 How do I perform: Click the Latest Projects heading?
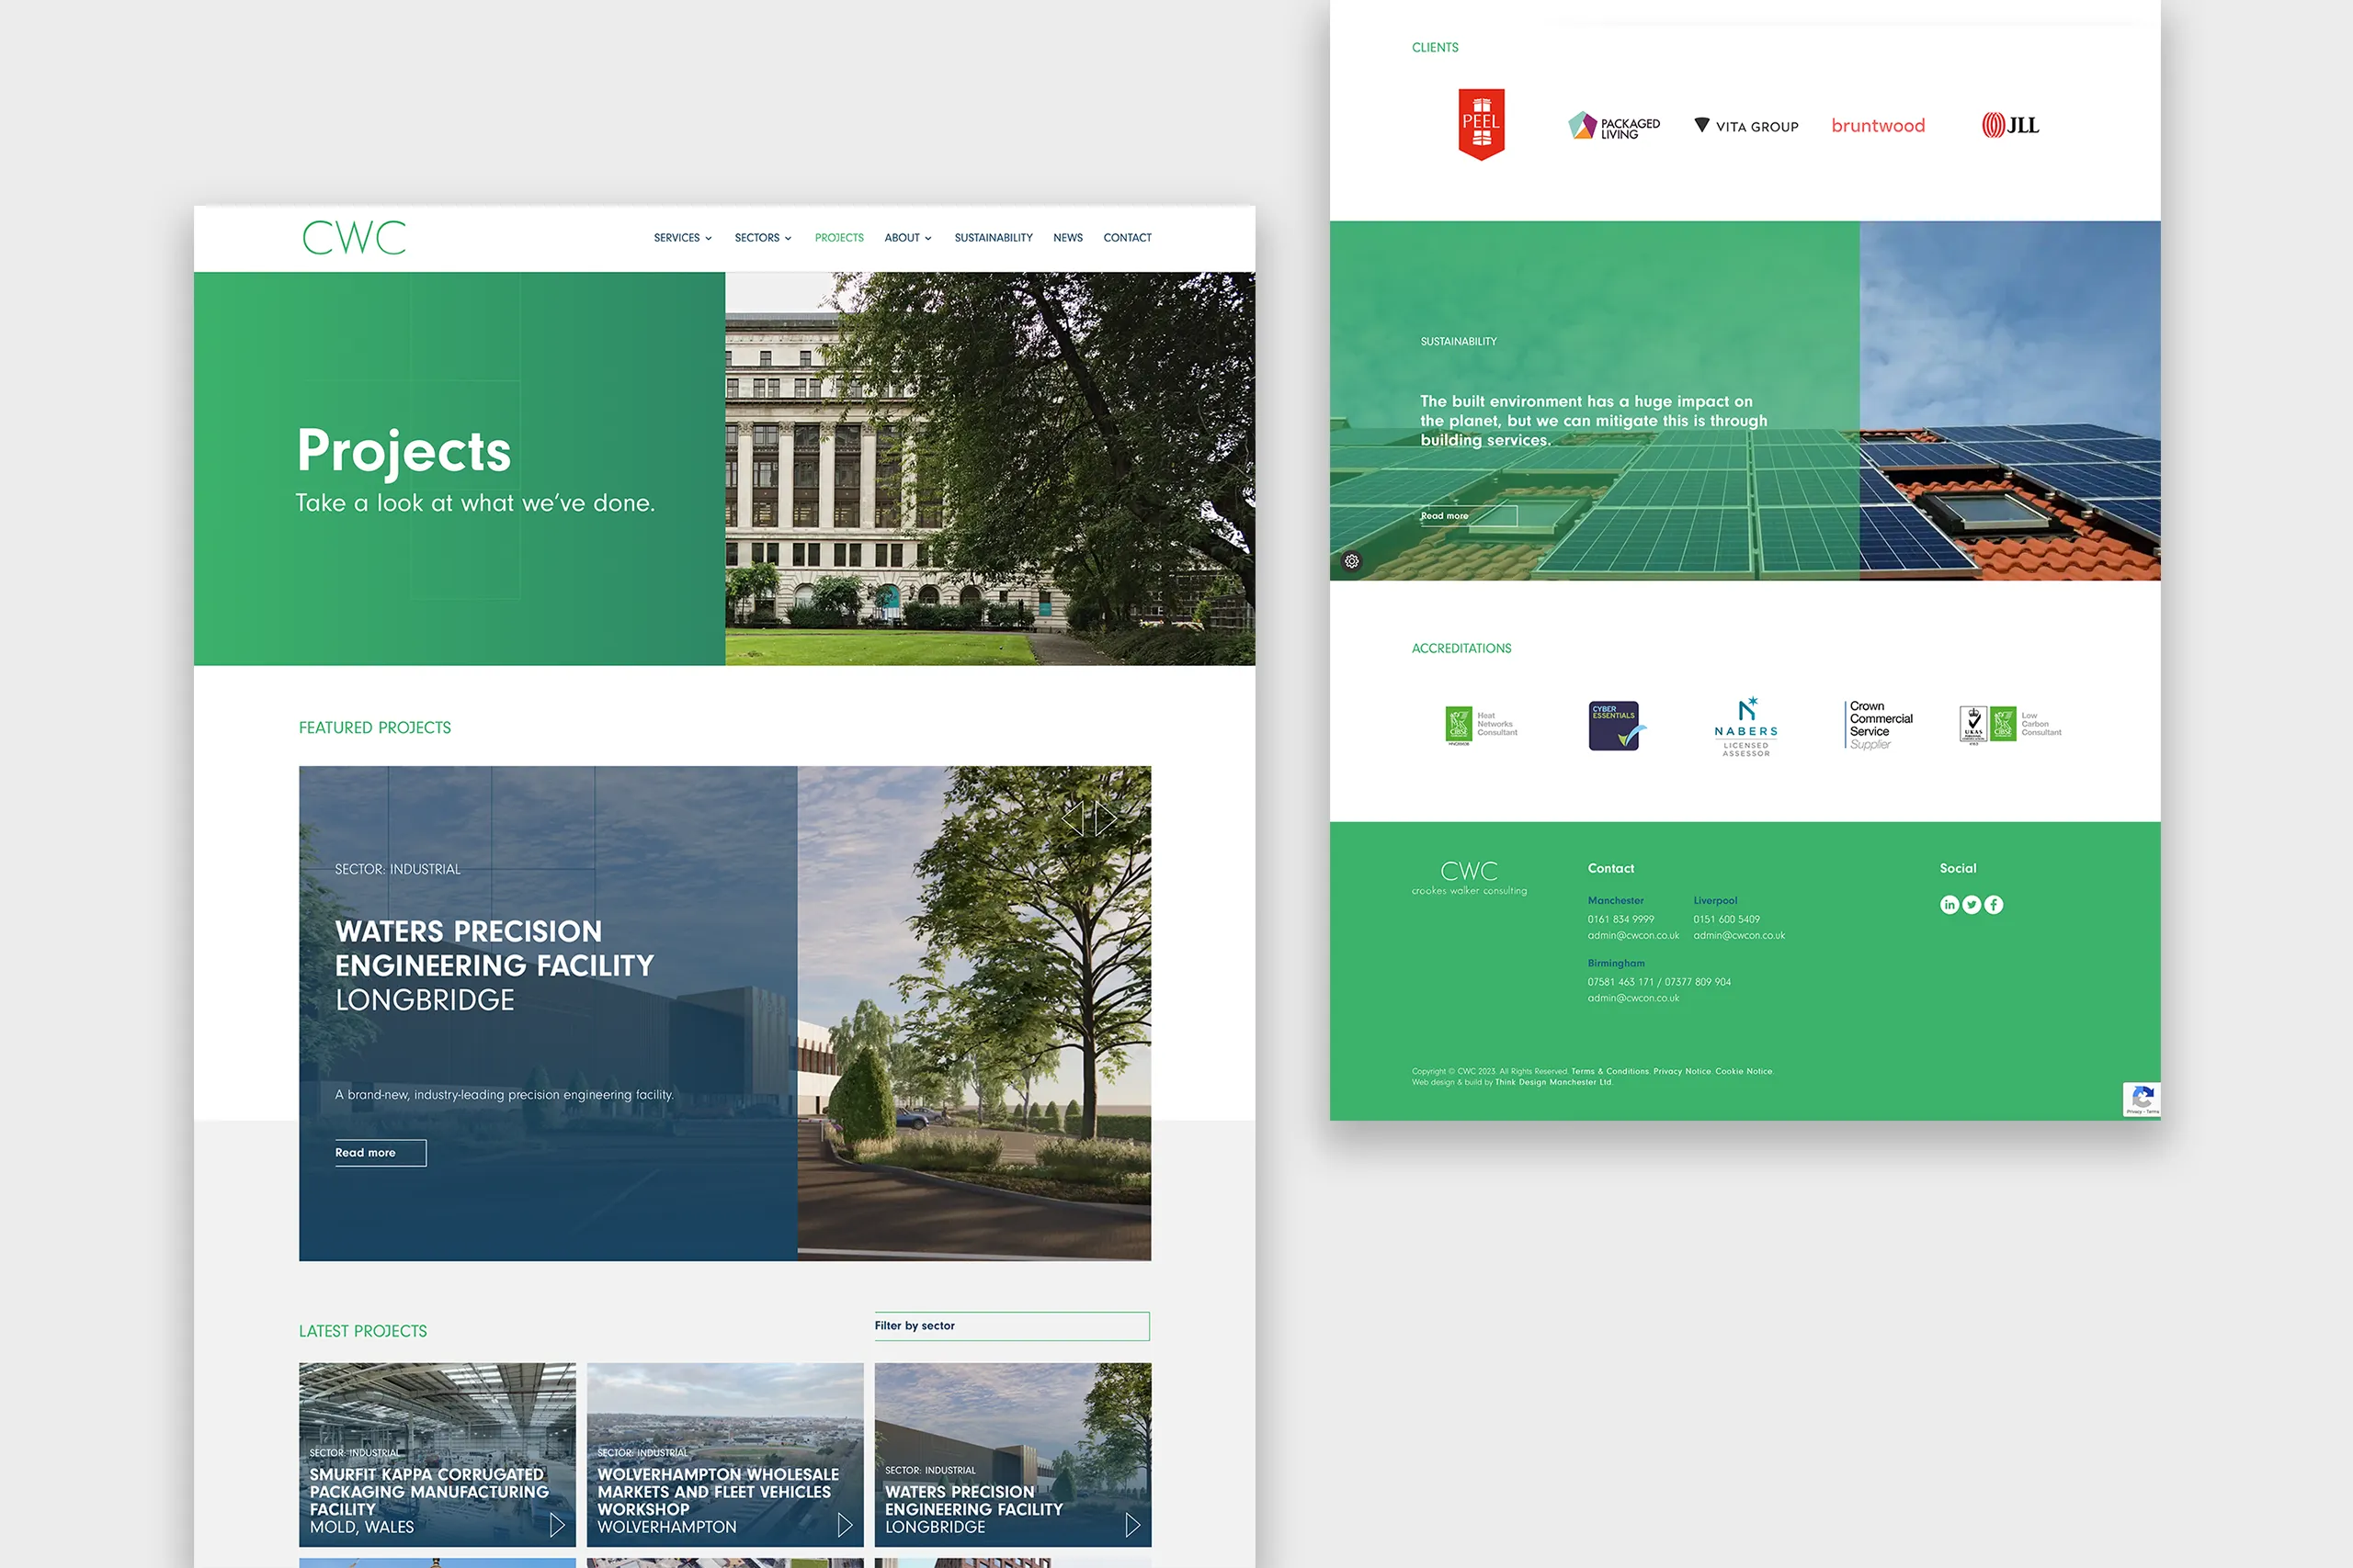(x=363, y=1331)
